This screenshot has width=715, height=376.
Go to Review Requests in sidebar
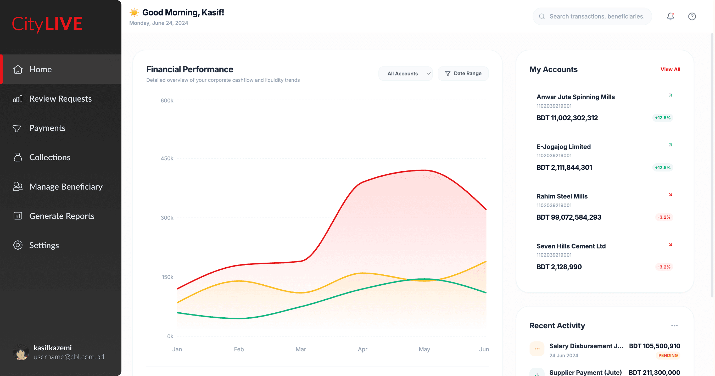click(x=60, y=98)
